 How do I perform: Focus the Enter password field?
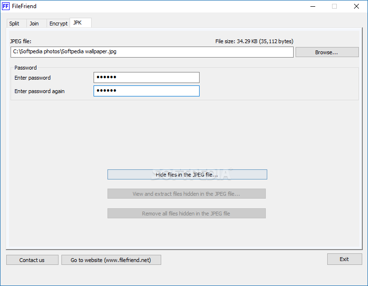pos(146,77)
